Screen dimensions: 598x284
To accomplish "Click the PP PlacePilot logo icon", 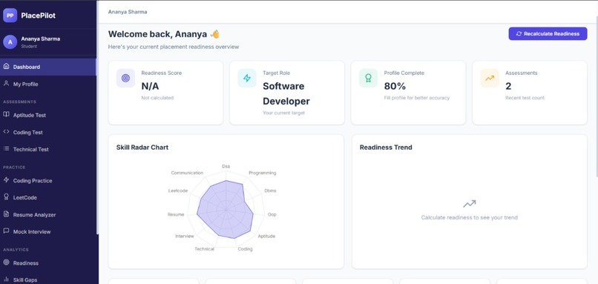I will tap(10, 16).
